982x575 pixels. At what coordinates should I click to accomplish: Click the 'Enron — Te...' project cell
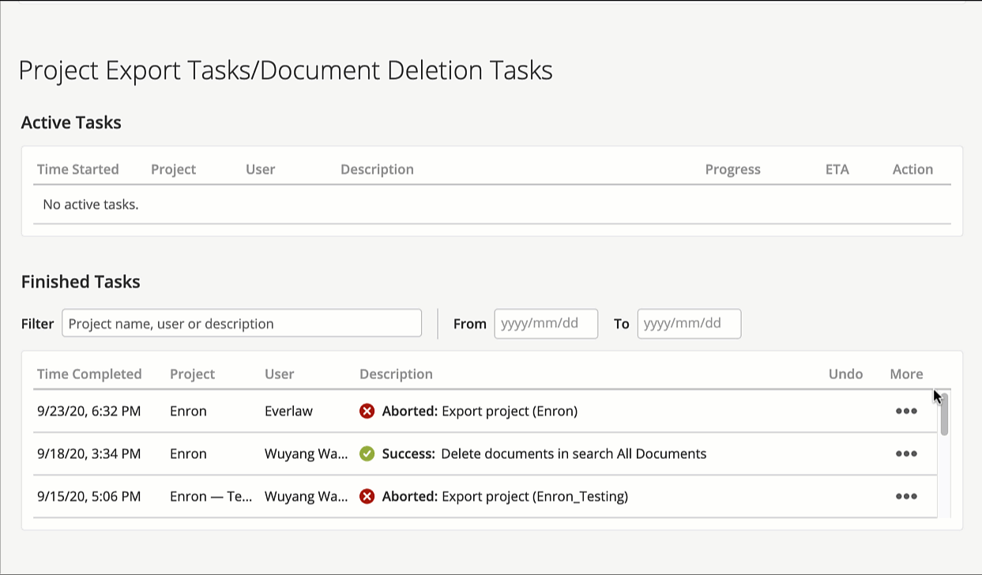pyautogui.click(x=211, y=496)
